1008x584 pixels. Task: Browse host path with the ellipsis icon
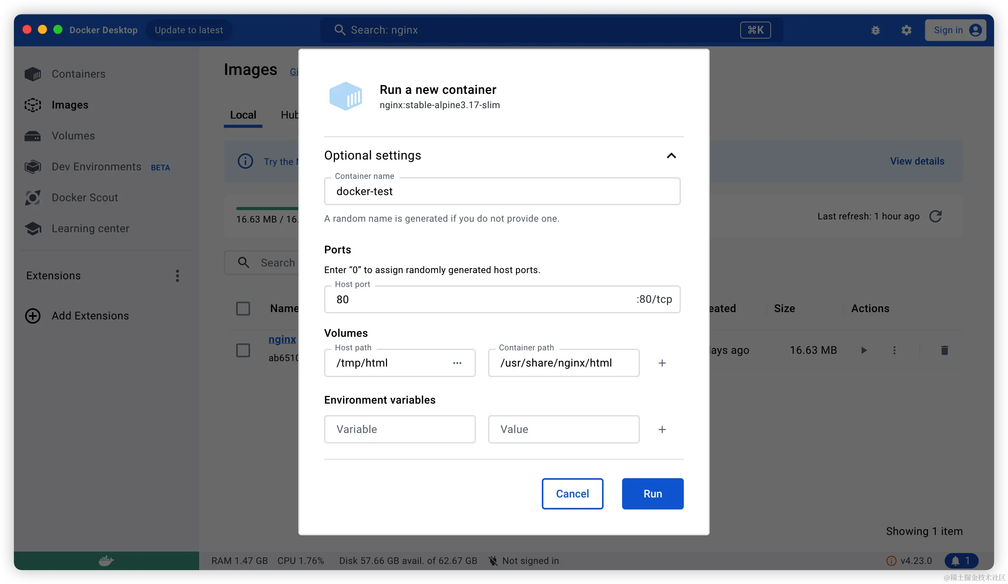[x=457, y=363]
